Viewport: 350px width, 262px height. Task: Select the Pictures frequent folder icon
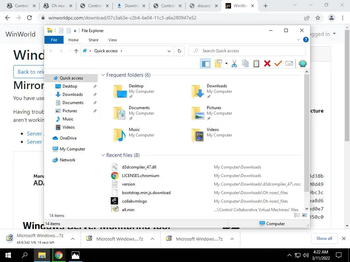pyautogui.click(x=198, y=113)
